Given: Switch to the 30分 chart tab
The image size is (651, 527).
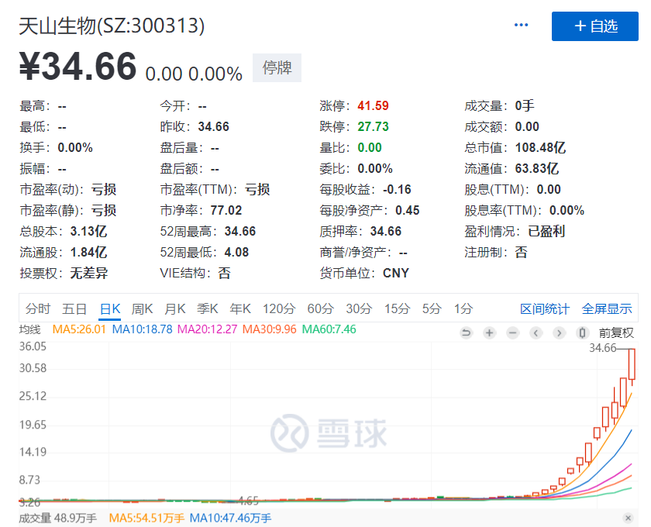Looking at the screenshot, I should (x=359, y=309).
